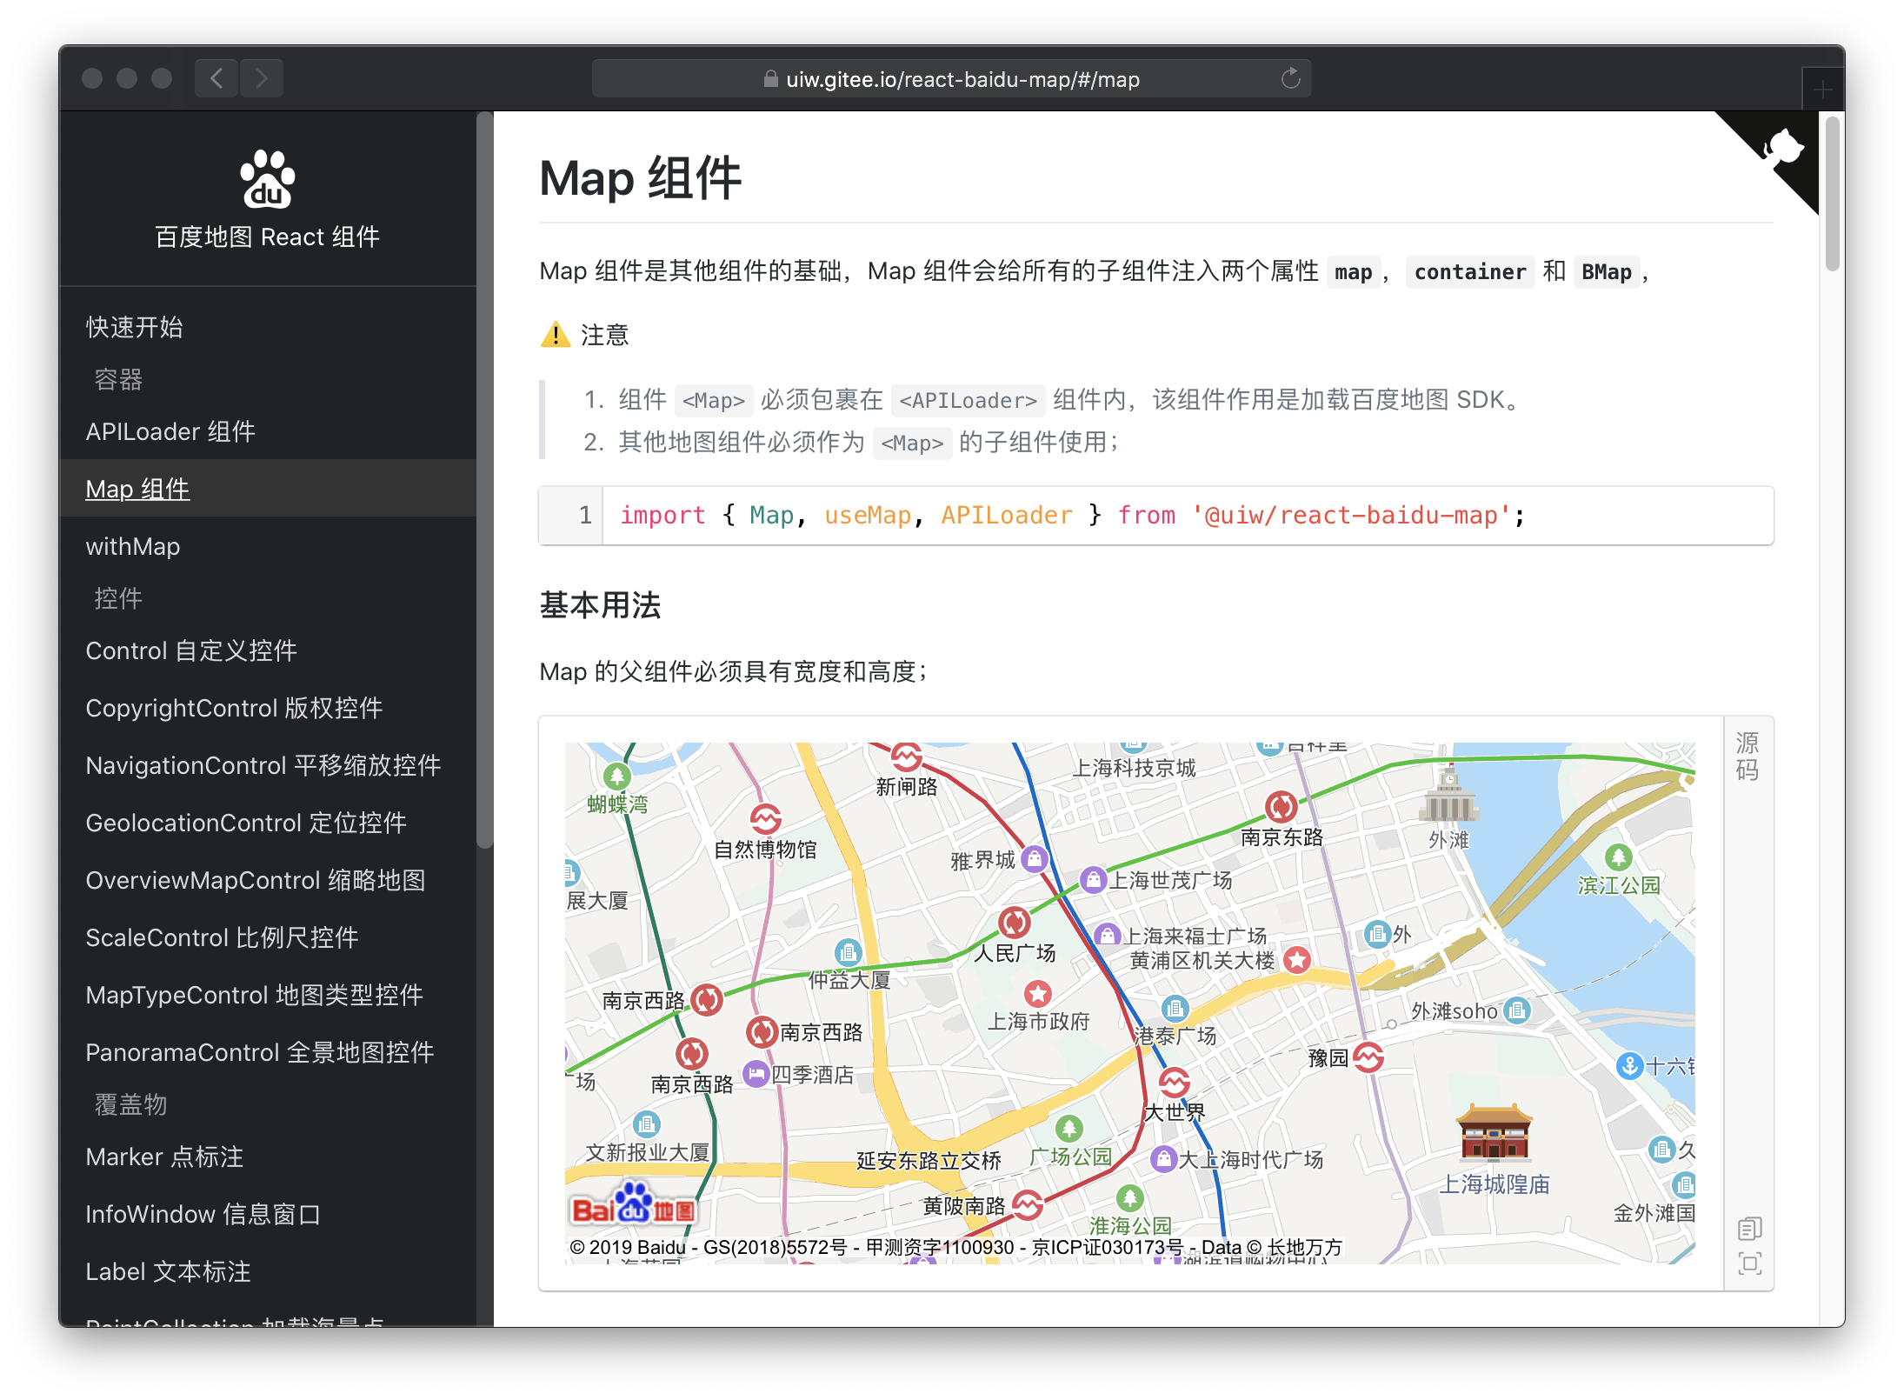The height and width of the screenshot is (1400, 1904).
Task: Open Control 自定义控件 page
Action: click(x=268, y=650)
